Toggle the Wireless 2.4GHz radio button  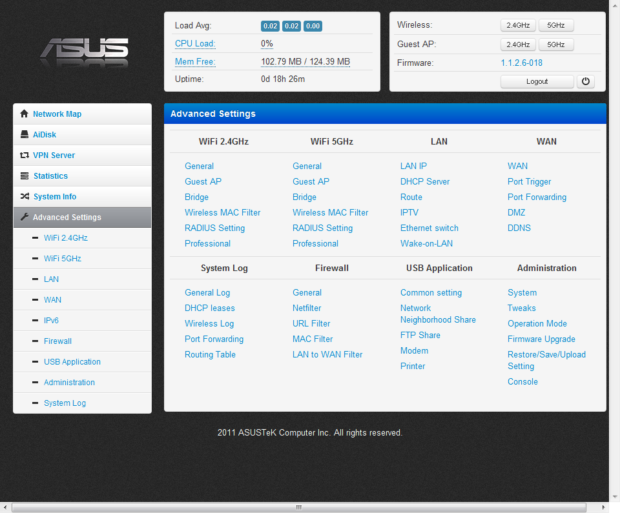518,26
